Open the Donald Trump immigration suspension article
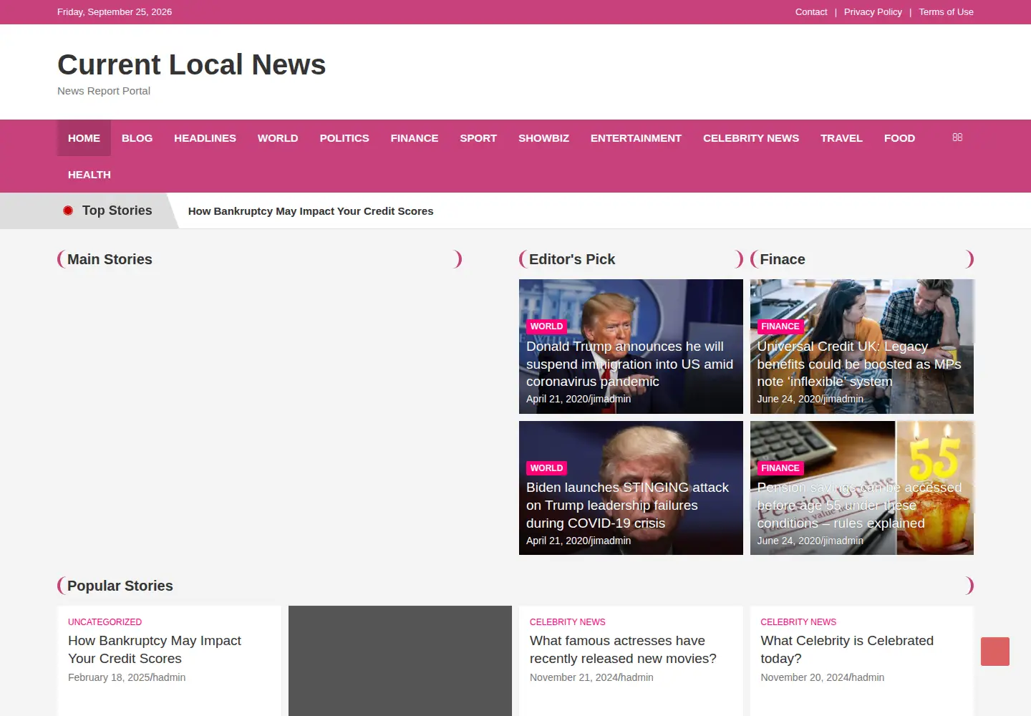The width and height of the screenshot is (1031, 716). click(630, 364)
